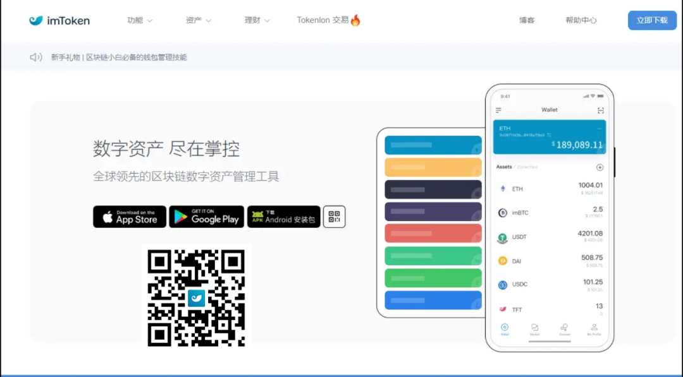The width and height of the screenshot is (683, 377).
Task: Open the hamburger menu icon on Wallet screen
Action: tap(499, 110)
